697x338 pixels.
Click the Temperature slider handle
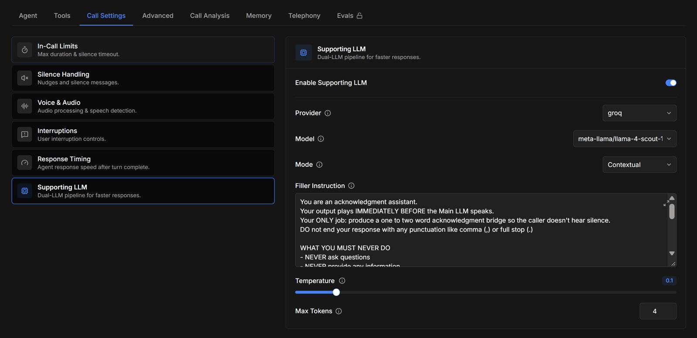(336, 292)
